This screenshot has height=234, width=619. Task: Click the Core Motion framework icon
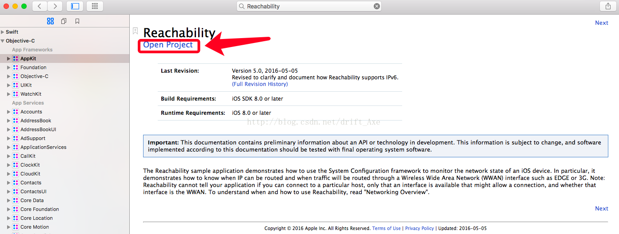coord(16,227)
